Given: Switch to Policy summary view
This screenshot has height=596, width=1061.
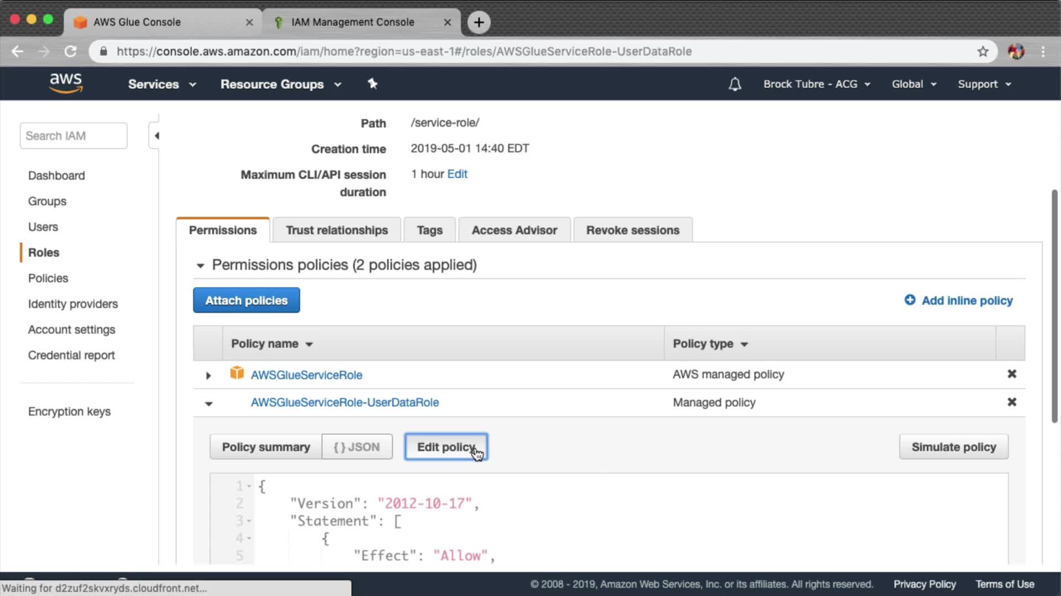Looking at the screenshot, I should point(266,447).
